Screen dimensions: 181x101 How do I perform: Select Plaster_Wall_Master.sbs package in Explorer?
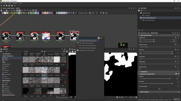(149, 18)
